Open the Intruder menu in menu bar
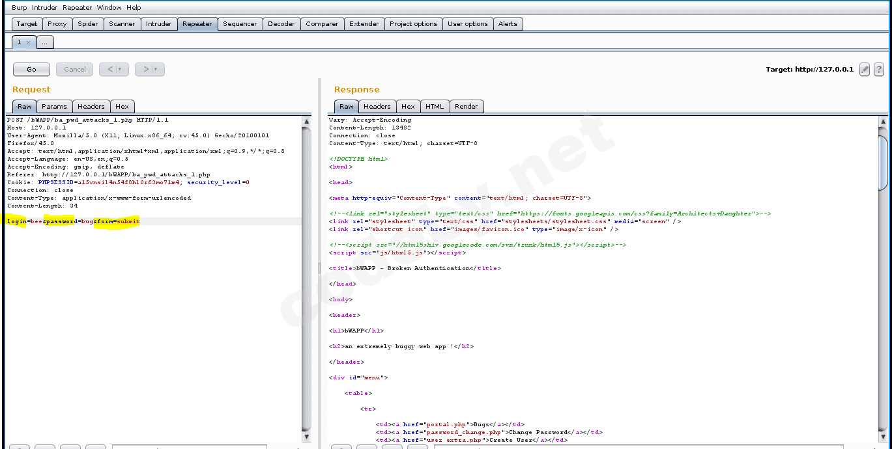The width and height of the screenshot is (892, 449). click(45, 8)
